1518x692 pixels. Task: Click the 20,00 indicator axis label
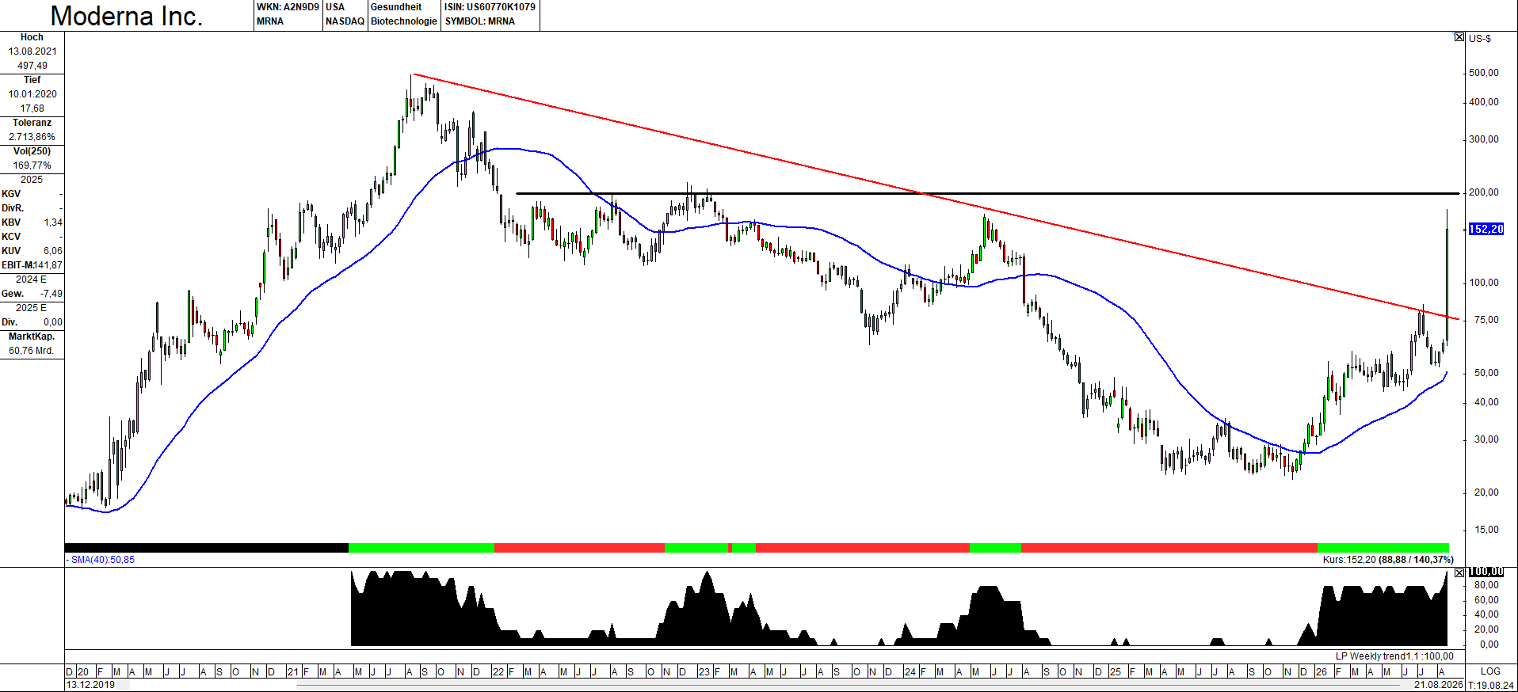(x=1486, y=629)
